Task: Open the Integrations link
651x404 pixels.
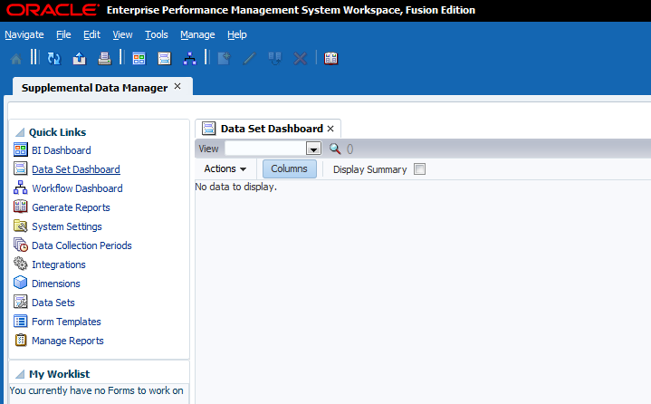Action: 59,265
